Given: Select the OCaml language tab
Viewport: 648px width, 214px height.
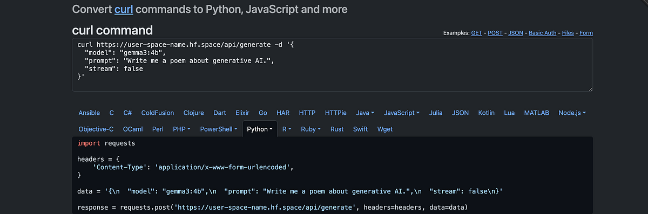Looking at the screenshot, I should pos(133,129).
